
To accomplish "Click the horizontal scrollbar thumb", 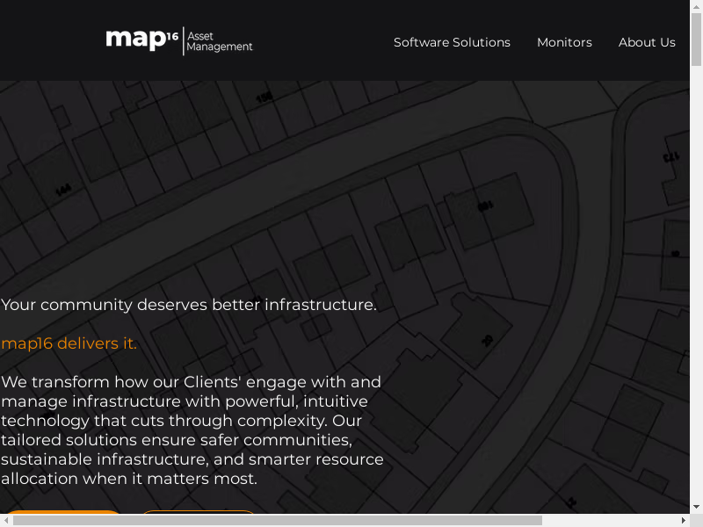I will click(x=277, y=520).
